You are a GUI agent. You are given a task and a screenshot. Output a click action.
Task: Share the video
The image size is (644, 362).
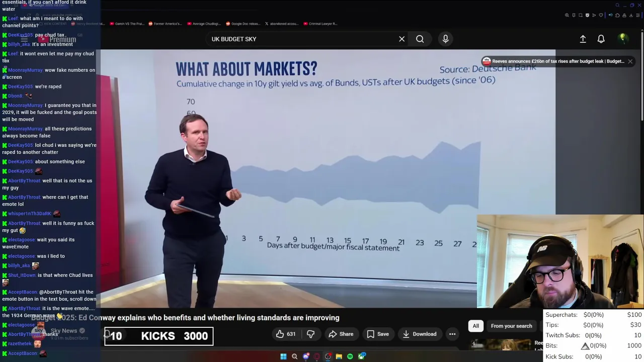(341, 334)
